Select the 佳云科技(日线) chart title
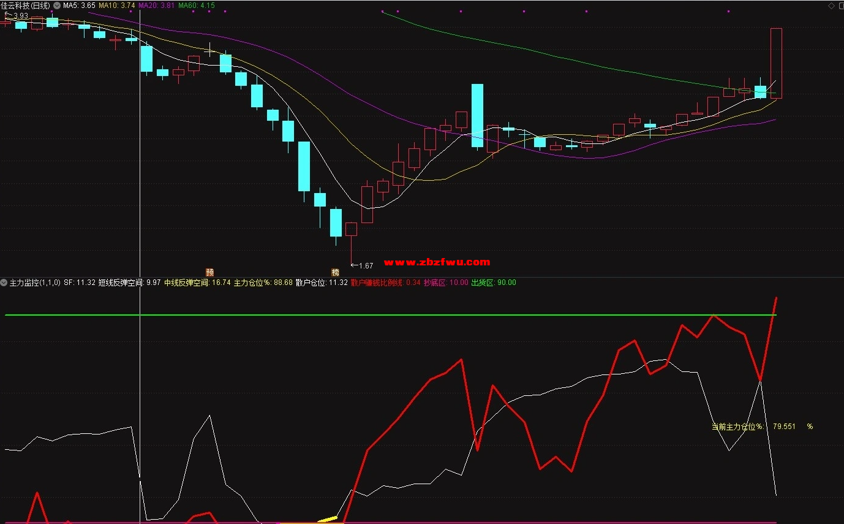The height and width of the screenshot is (524, 844). [26, 6]
